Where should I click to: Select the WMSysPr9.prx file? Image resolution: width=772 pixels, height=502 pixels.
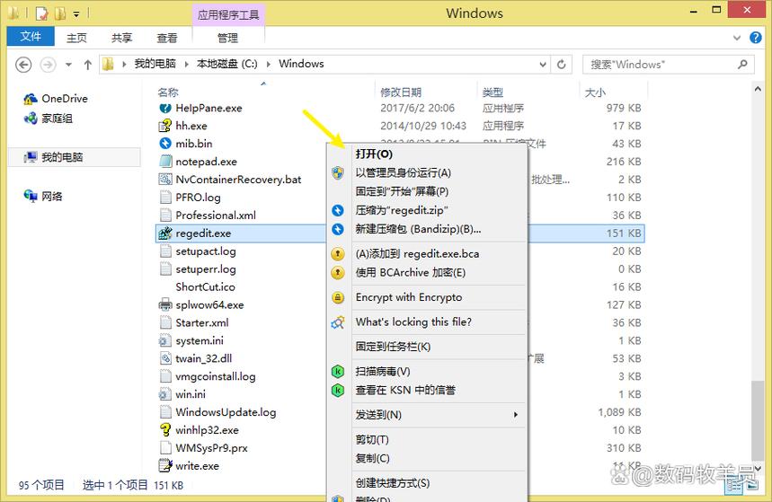click(x=212, y=448)
